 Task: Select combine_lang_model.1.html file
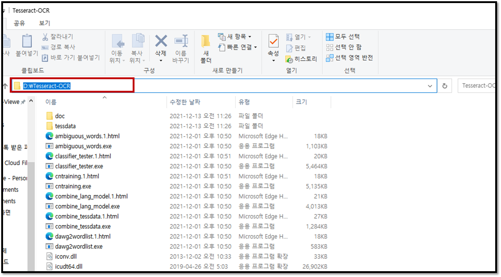pyautogui.click(x=91, y=196)
